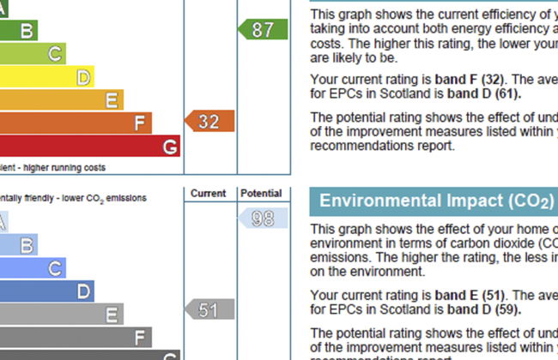Select the green band B energy bar
The height and width of the screenshot is (360, 558).
click(17, 31)
